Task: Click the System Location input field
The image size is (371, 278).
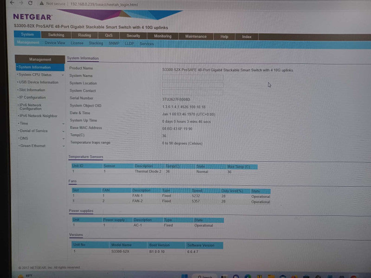Action: tap(192, 85)
